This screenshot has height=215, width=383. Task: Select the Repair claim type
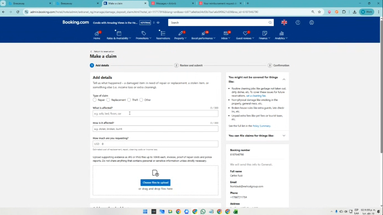coord(94,100)
